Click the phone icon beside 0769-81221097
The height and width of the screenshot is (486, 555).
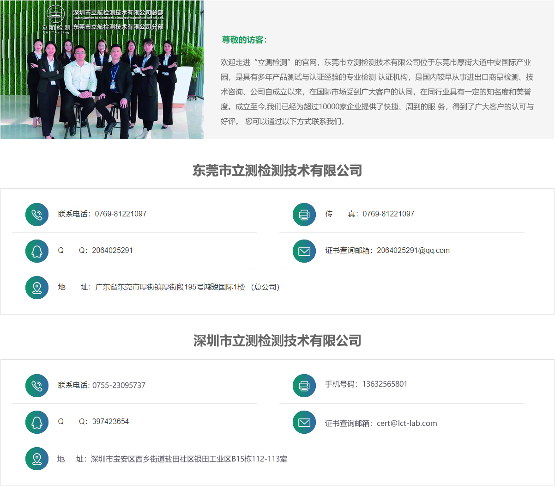37,215
